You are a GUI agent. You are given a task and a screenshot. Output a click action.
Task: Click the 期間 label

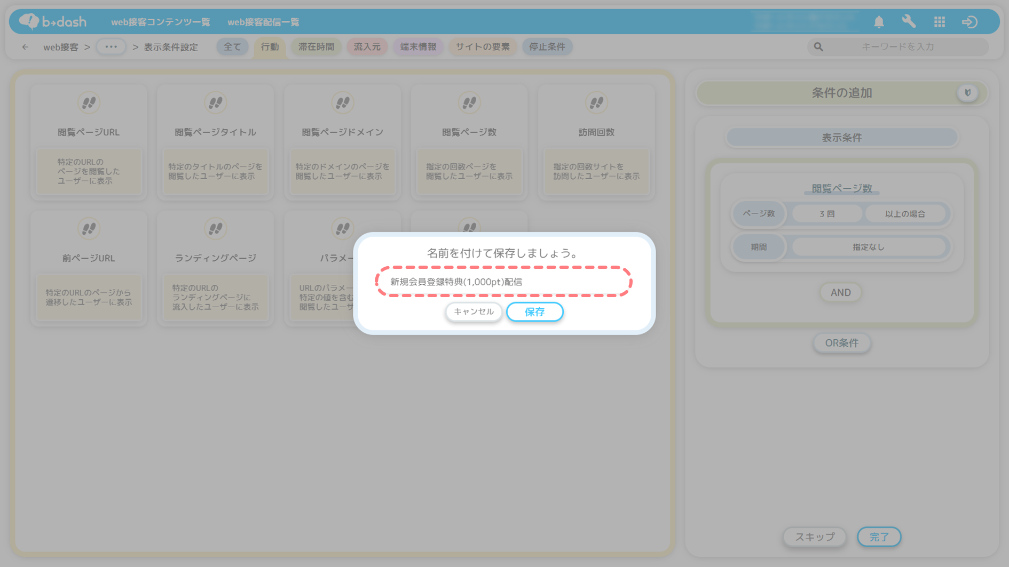[x=759, y=247]
